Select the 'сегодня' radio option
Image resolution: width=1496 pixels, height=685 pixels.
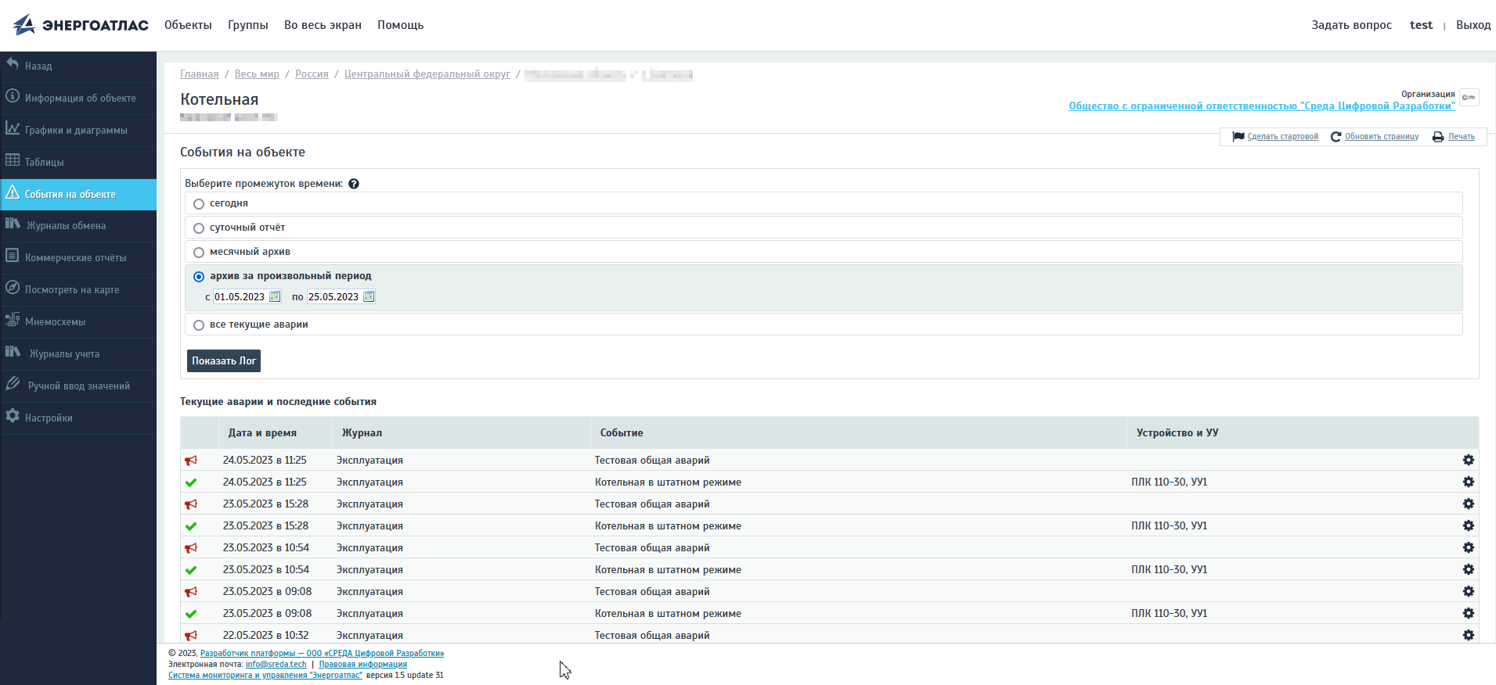pyautogui.click(x=199, y=204)
